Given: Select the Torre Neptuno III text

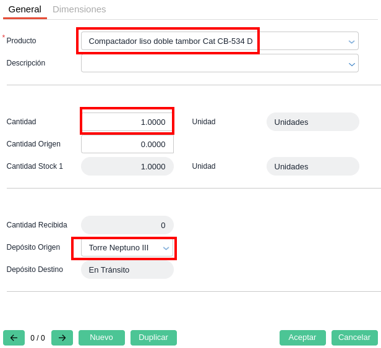Looking at the screenshot, I should tap(119, 248).
